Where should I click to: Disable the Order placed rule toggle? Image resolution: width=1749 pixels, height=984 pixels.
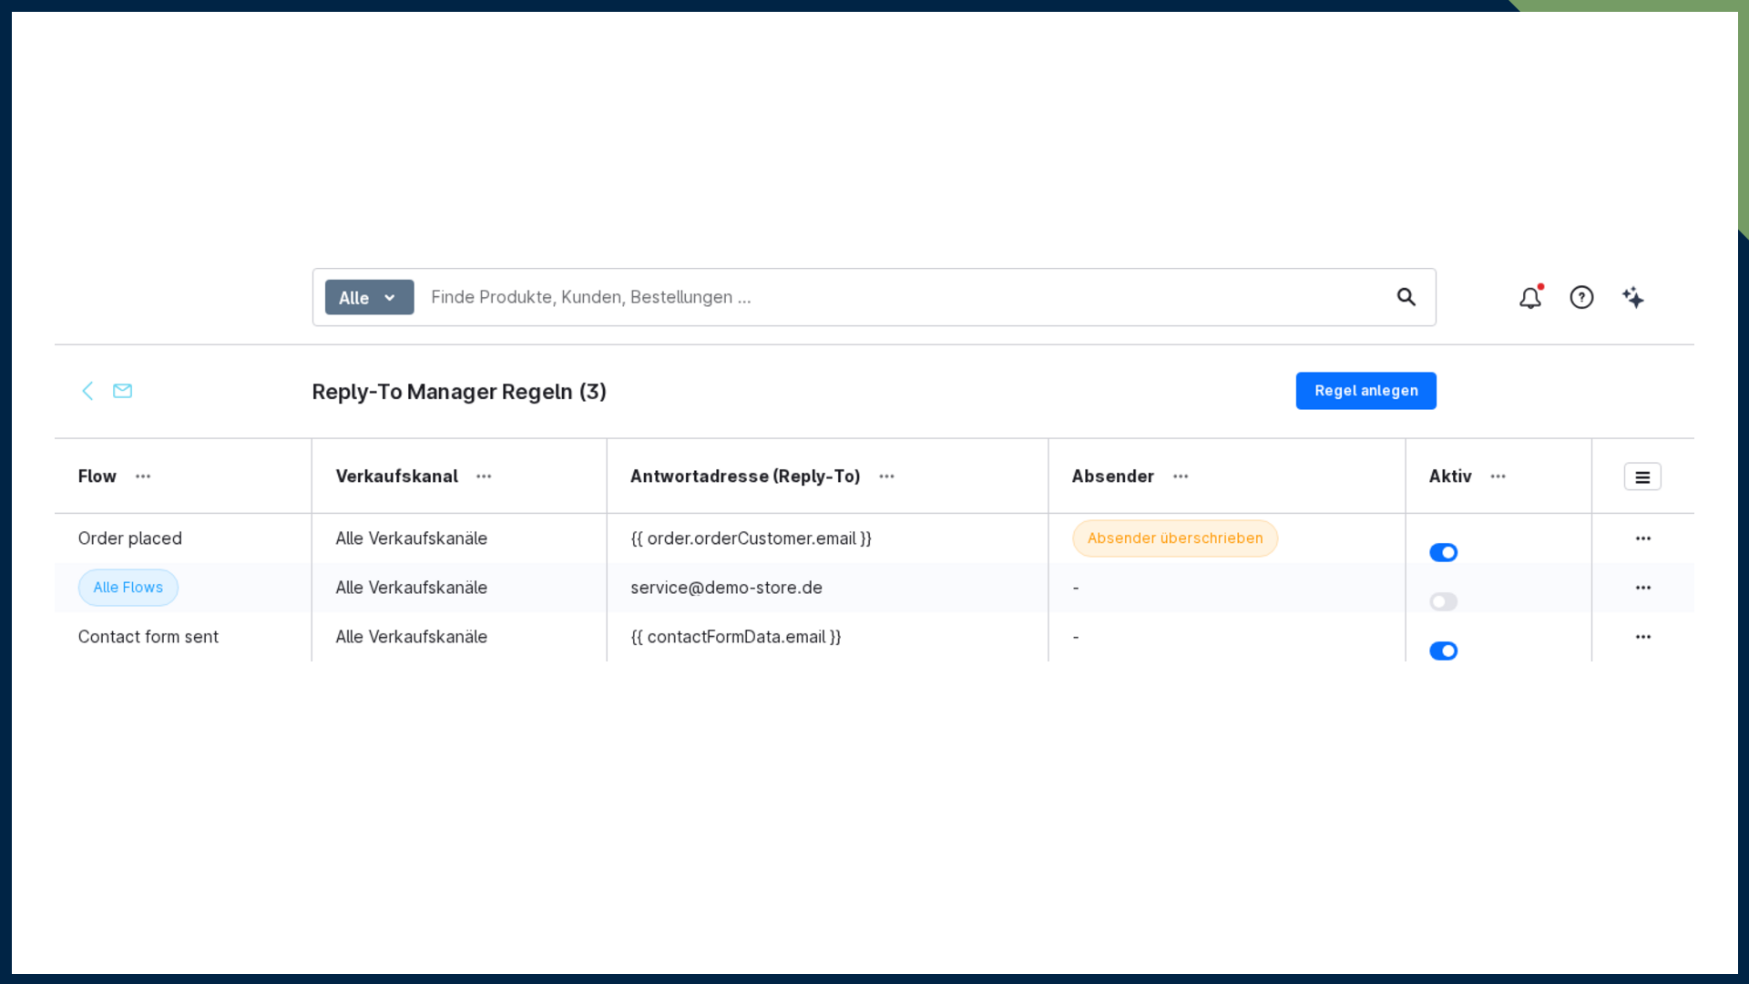click(x=1444, y=552)
